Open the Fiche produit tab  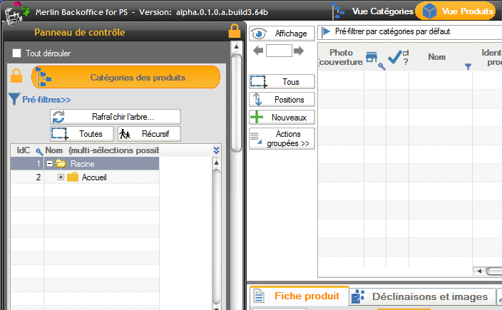click(x=299, y=296)
